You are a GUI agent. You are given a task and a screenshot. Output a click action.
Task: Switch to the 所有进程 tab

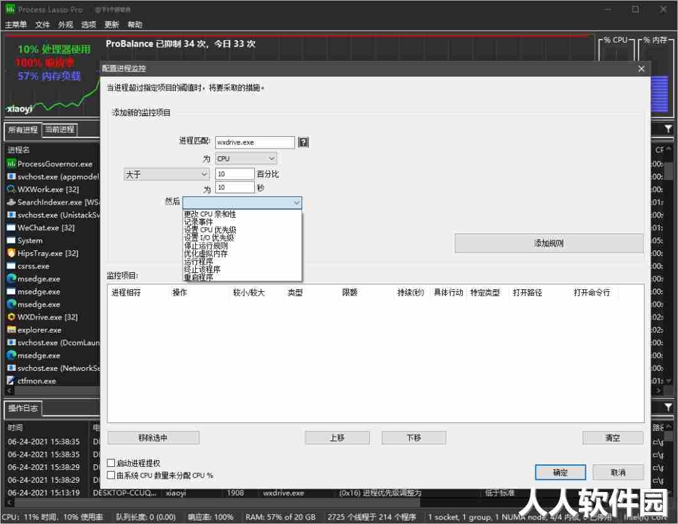tap(23, 130)
